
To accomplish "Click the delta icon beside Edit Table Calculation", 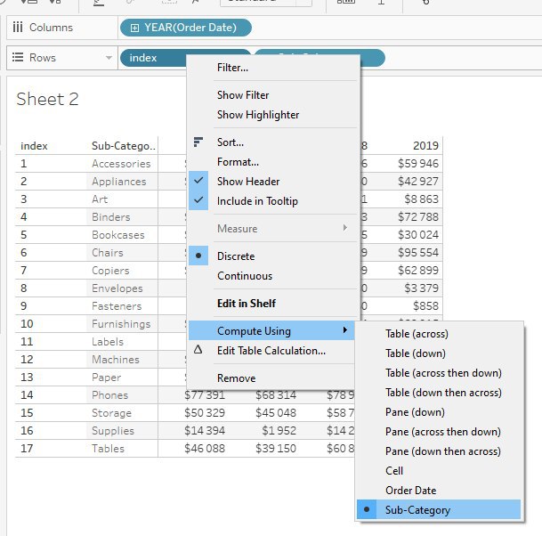I will (198, 350).
